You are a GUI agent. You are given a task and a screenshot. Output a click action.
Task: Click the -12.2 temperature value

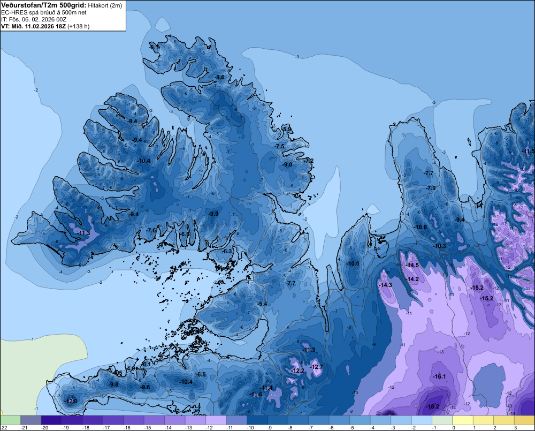click(298, 370)
